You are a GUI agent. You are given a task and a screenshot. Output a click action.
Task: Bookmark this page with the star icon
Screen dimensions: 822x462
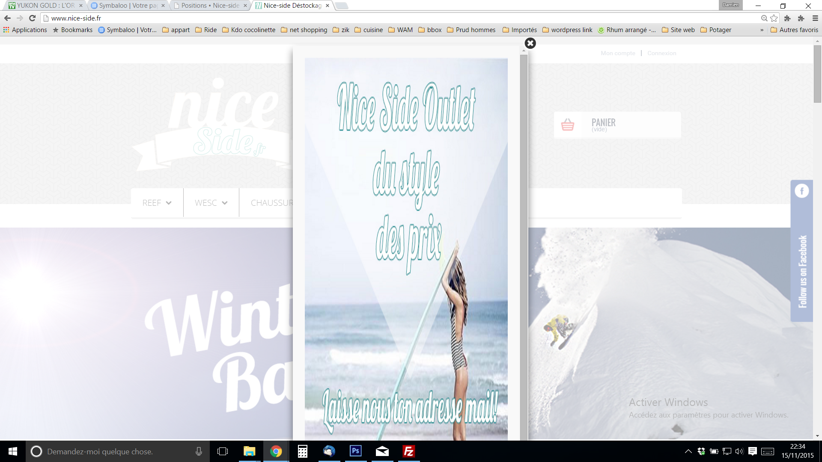pyautogui.click(x=774, y=18)
